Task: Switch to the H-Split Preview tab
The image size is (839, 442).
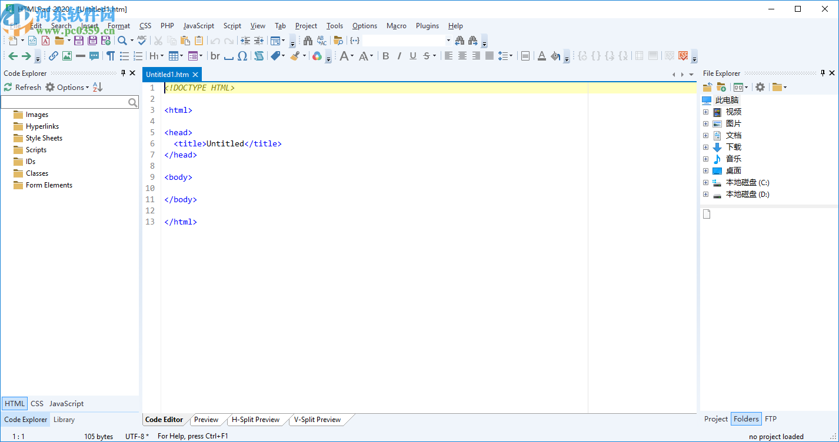Action: [x=255, y=420]
